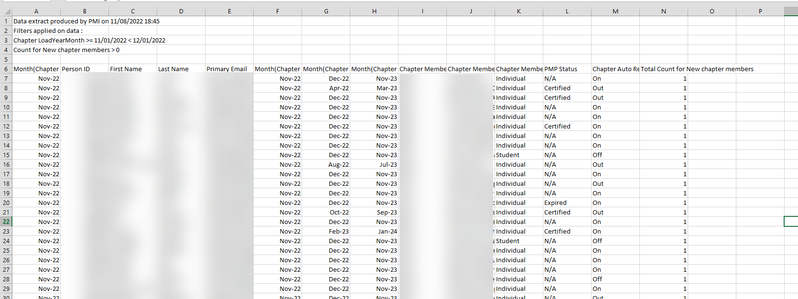Select the 'Mar-23' cell
The height and width of the screenshot is (299, 798).
pyautogui.click(x=374, y=88)
